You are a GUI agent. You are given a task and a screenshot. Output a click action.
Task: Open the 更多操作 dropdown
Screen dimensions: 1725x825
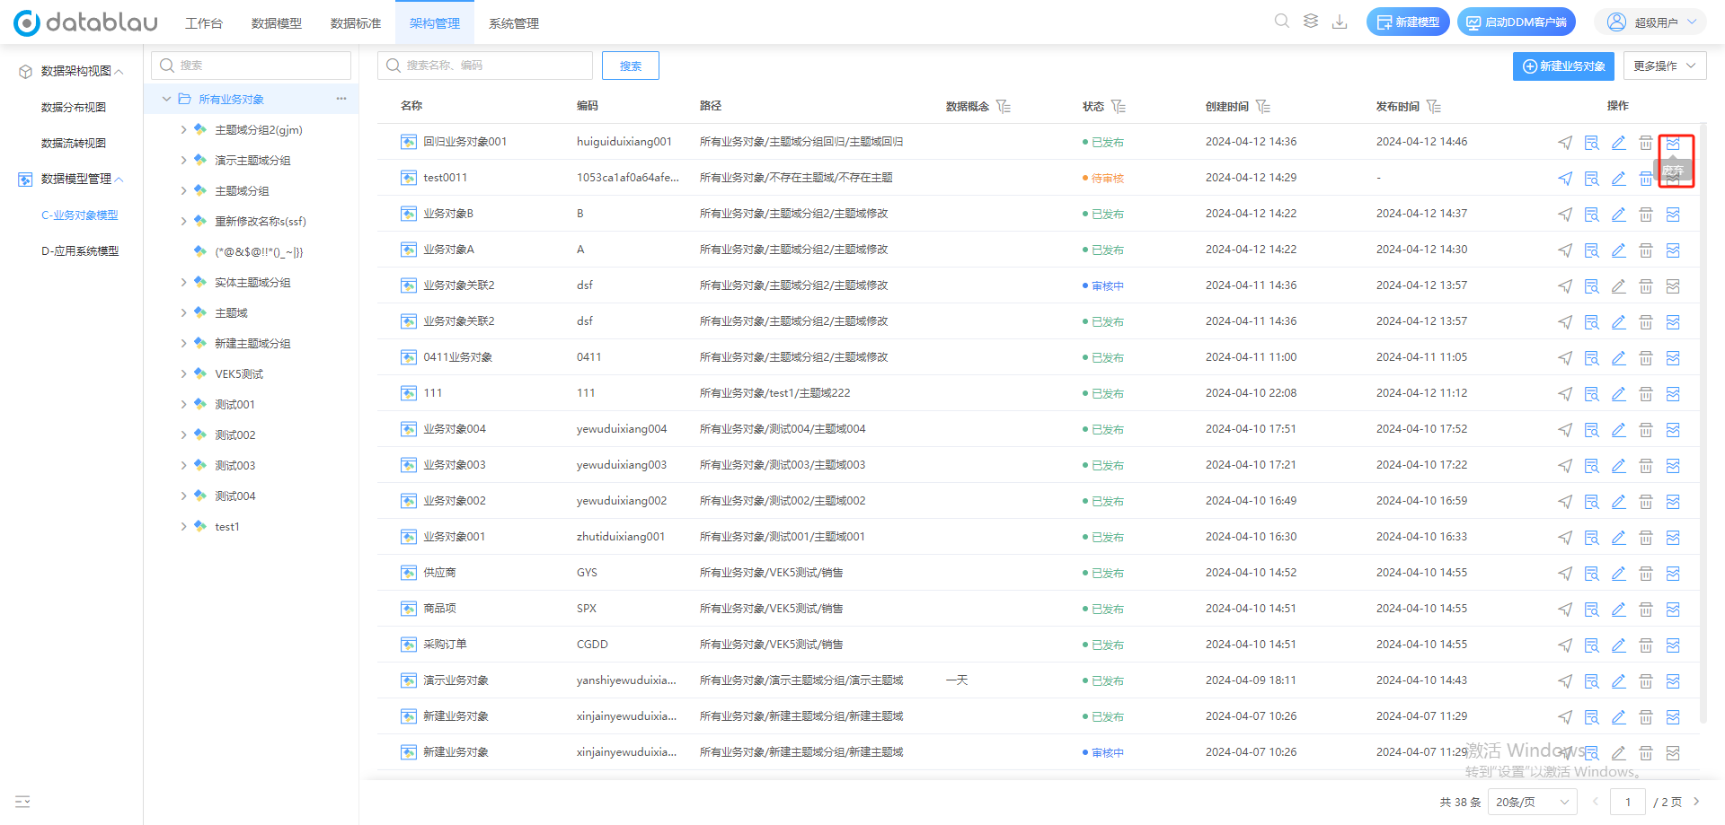[1665, 66]
